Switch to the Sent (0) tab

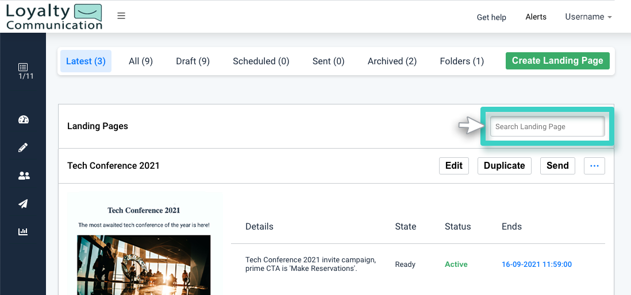pyautogui.click(x=328, y=61)
